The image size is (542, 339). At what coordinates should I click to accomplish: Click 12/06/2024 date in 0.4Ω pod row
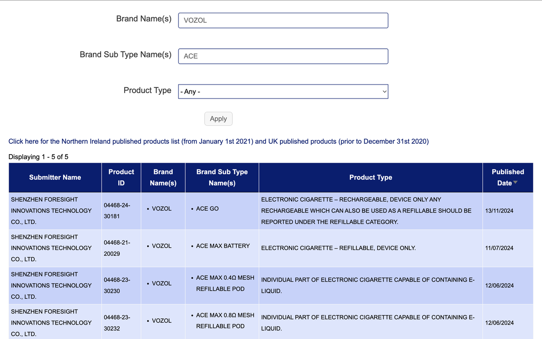click(x=499, y=286)
